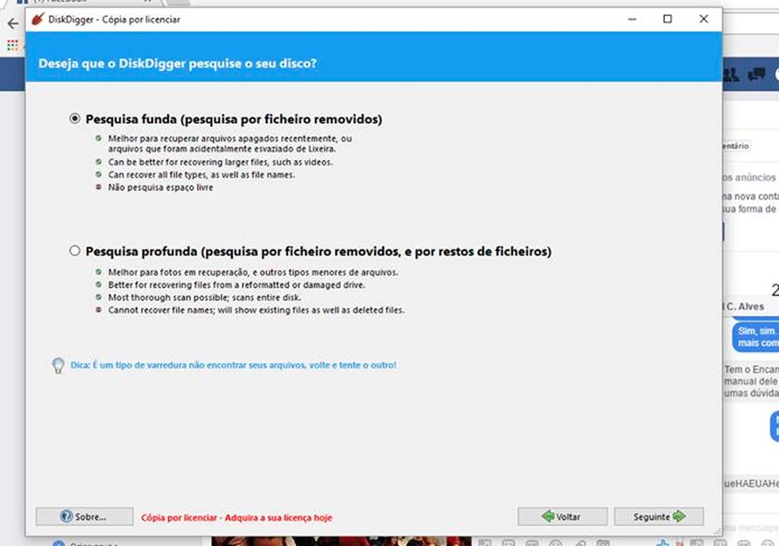This screenshot has height=546, width=779.
Task: Click the browser back arrow behind the dialog
Action: pos(12,24)
